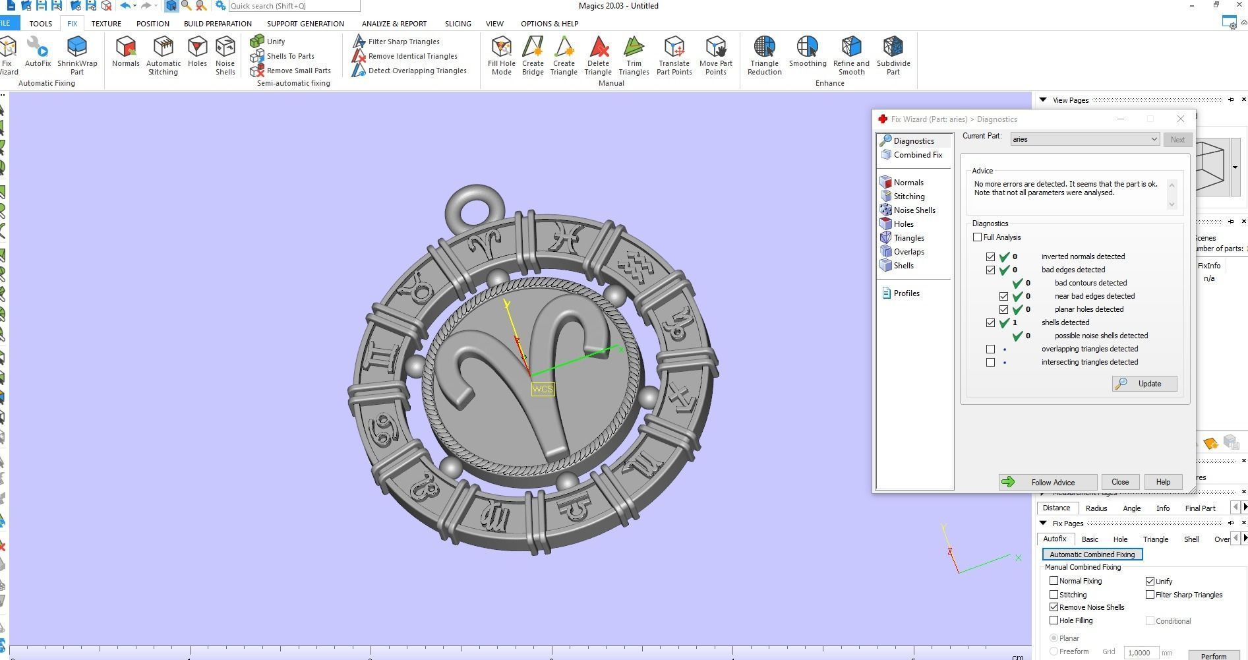Open BUILD PREPARATION tab
Image resolution: width=1248 pixels, height=660 pixels.
pyautogui.click(x=218, y=24)
